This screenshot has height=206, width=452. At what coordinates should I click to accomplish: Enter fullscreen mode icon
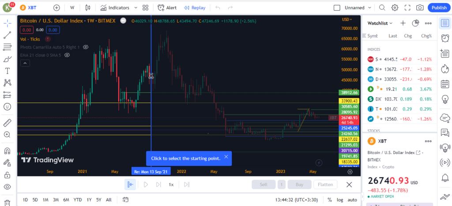click(x=407, y=7)
